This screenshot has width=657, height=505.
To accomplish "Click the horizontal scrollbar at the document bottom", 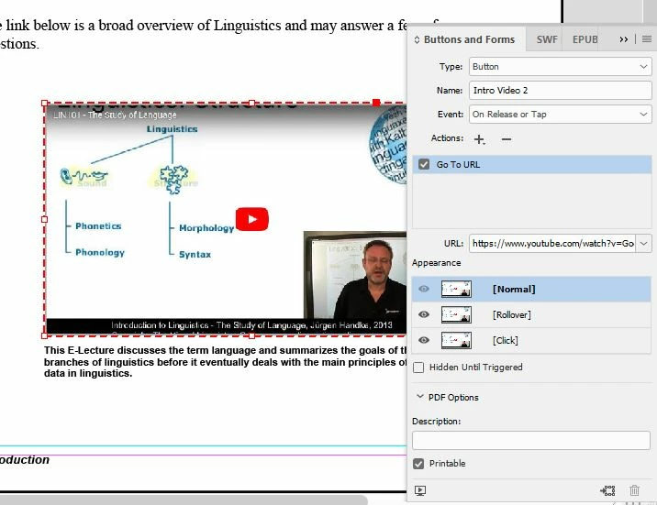I will tap(184, 500).
